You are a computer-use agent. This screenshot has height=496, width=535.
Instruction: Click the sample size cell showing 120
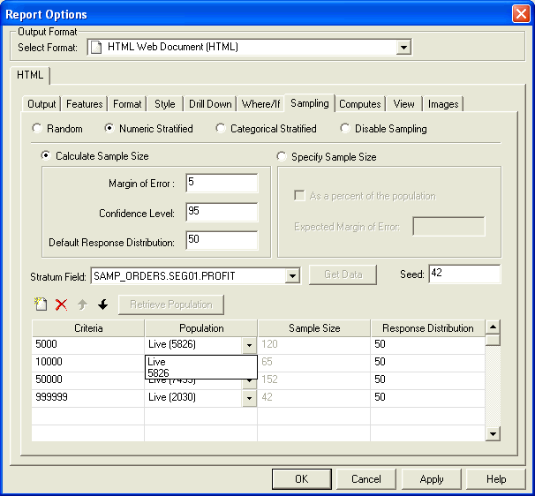click(314, 345)
